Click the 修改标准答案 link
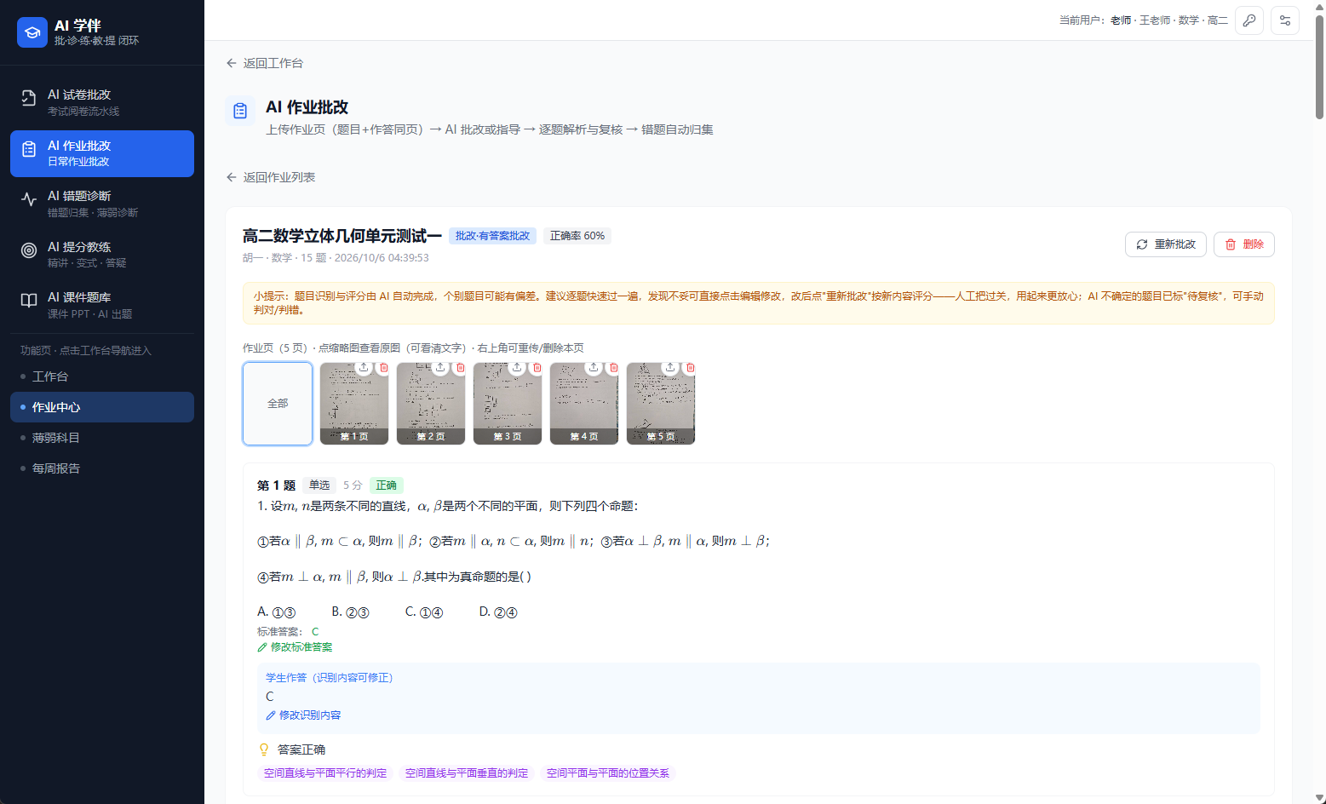 coord(295,647)
